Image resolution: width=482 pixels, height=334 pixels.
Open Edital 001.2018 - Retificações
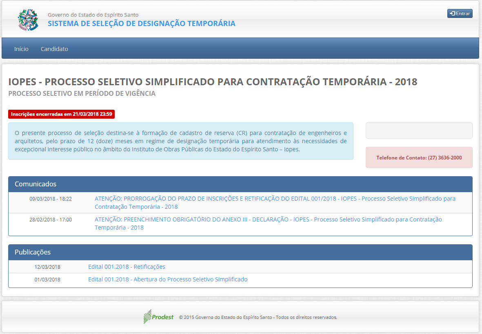coord(127,267)
